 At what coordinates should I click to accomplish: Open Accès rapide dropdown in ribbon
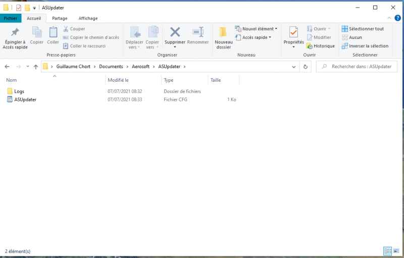(253, 37)
